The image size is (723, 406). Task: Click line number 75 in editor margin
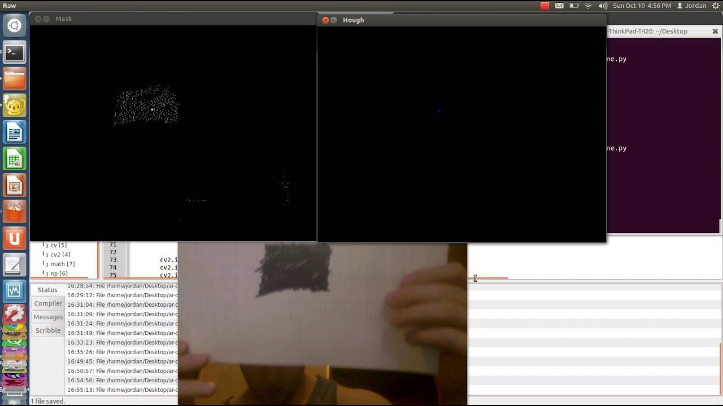click(x=113, y=275)
